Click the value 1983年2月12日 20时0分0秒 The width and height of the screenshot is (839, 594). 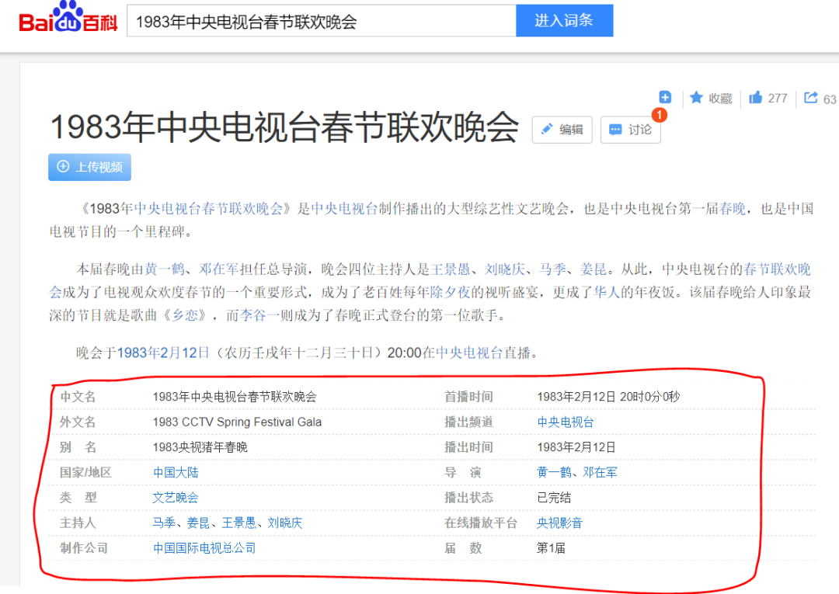[608, 397]
